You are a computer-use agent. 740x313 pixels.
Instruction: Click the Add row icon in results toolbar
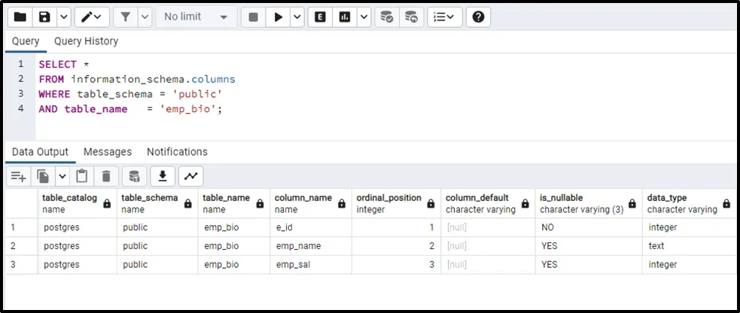pyautogui.click(x=18, y=176)
